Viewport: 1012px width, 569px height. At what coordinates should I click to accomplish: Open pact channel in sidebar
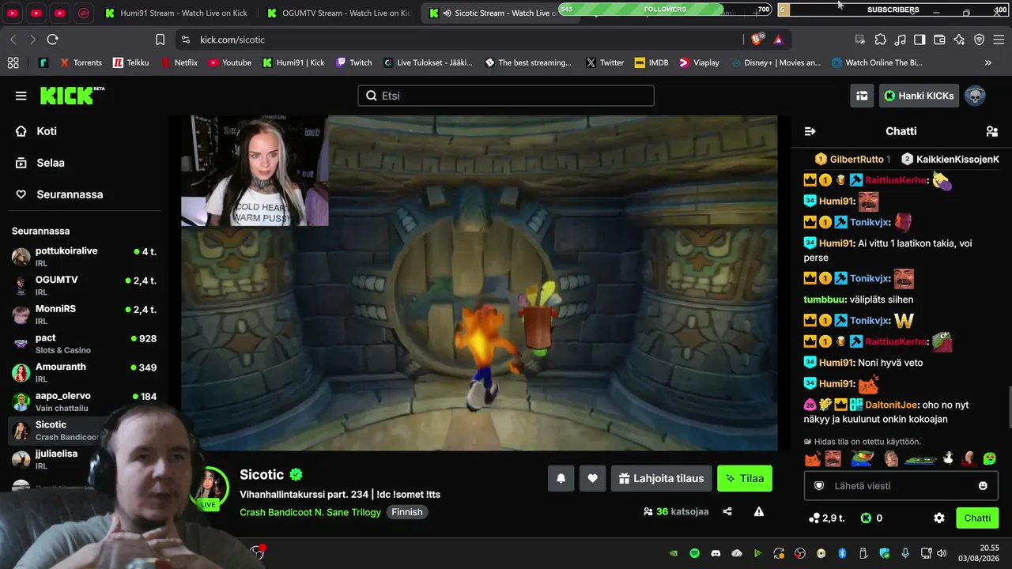click(85, 343)
